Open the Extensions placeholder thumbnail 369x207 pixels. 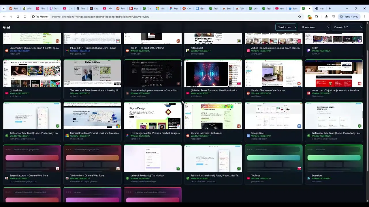(x=334, y=158)
